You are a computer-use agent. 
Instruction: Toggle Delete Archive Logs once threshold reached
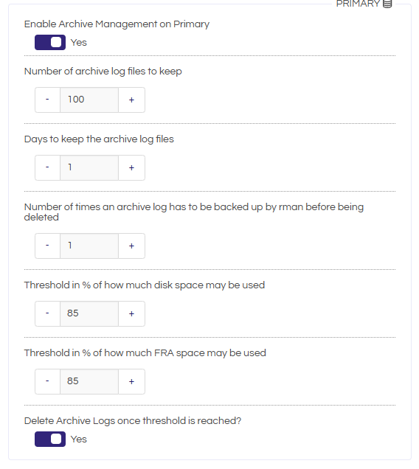(x=50, y=439)
